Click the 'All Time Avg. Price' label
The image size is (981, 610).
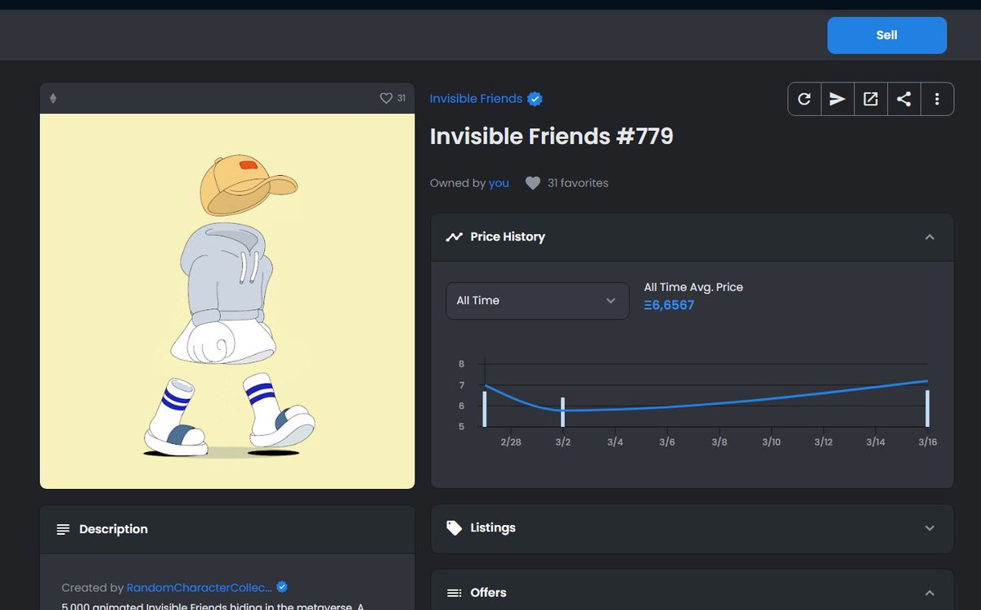[693, 287]
